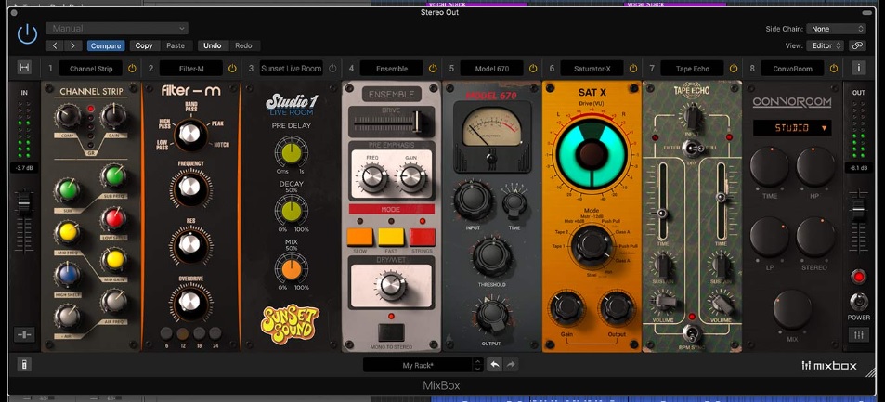The image size is (885, 402).
Task: Click the Filter-M OVERDRIVE knob
Action: coord(190,302)
